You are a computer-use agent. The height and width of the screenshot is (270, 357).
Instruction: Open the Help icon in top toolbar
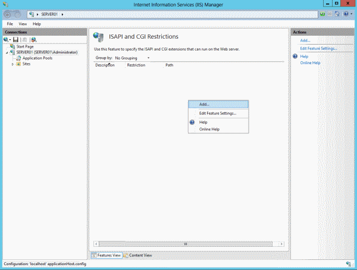(346, 14)
